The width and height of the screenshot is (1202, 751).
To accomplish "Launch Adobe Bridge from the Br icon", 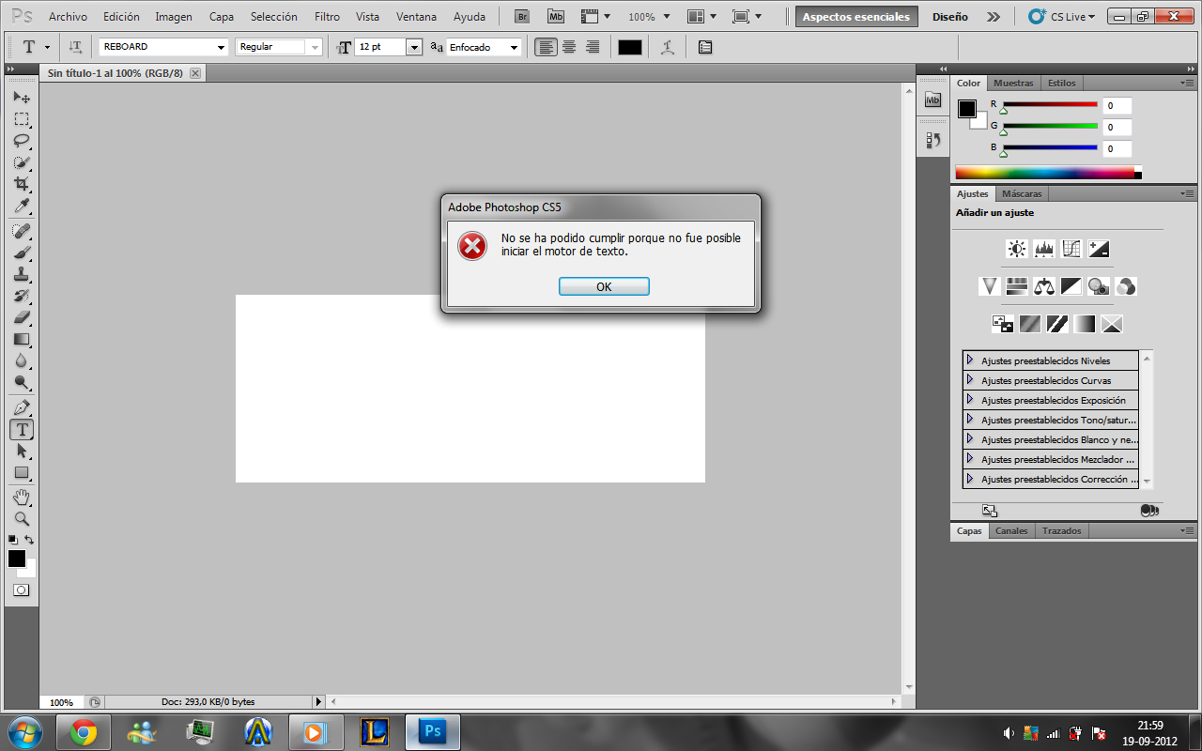I will point(522,17).
